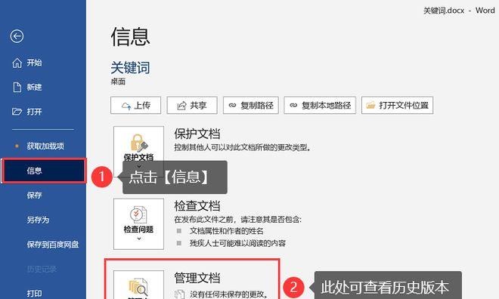Open the 打开 sidebar menu item
The height and width of the screenshot is (299, 499).
34,112
